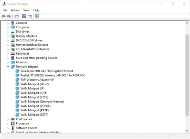This screenshot has height=139, width=190.
Task: Click the Monitors icon
Action: point(12,62)
